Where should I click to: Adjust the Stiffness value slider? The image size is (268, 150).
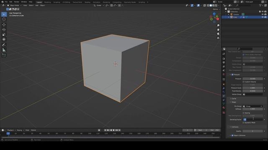(253, 109)
